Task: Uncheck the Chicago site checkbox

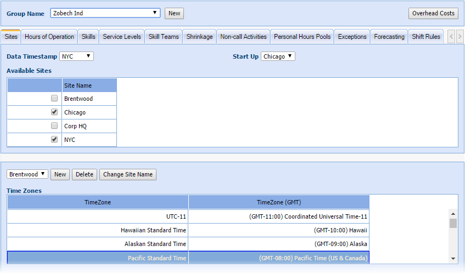Action: [54, 112]
